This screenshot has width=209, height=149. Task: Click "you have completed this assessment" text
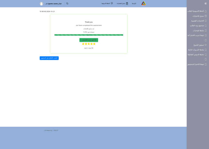(x=89, y=25)
